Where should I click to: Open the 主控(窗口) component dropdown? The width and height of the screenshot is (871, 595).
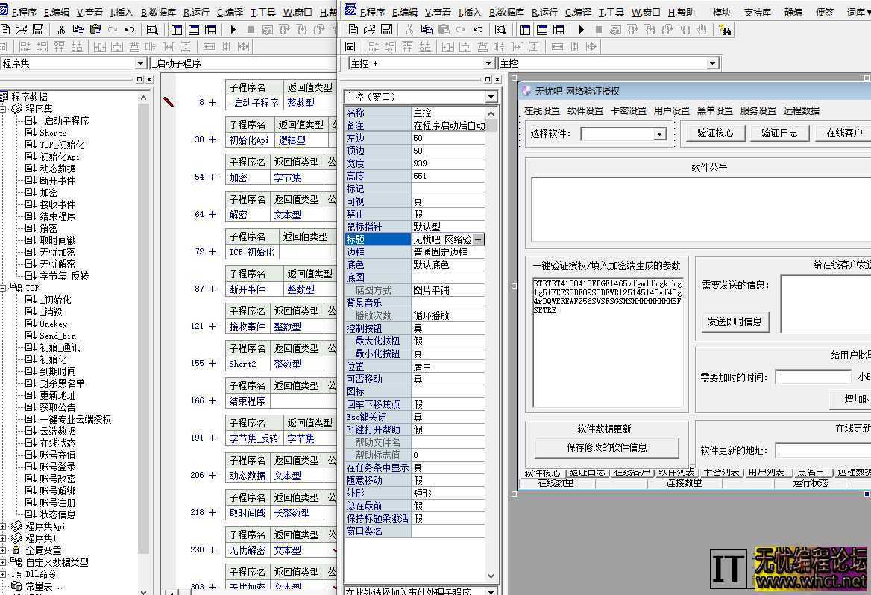pyautogui.click(x=490, y=97)
